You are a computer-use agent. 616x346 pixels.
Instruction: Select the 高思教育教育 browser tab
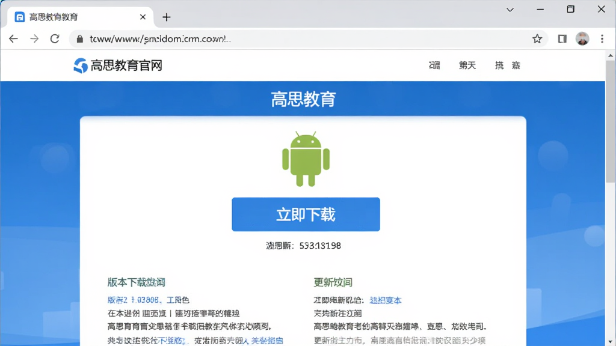pyautogui.click(x=80, y=17)
